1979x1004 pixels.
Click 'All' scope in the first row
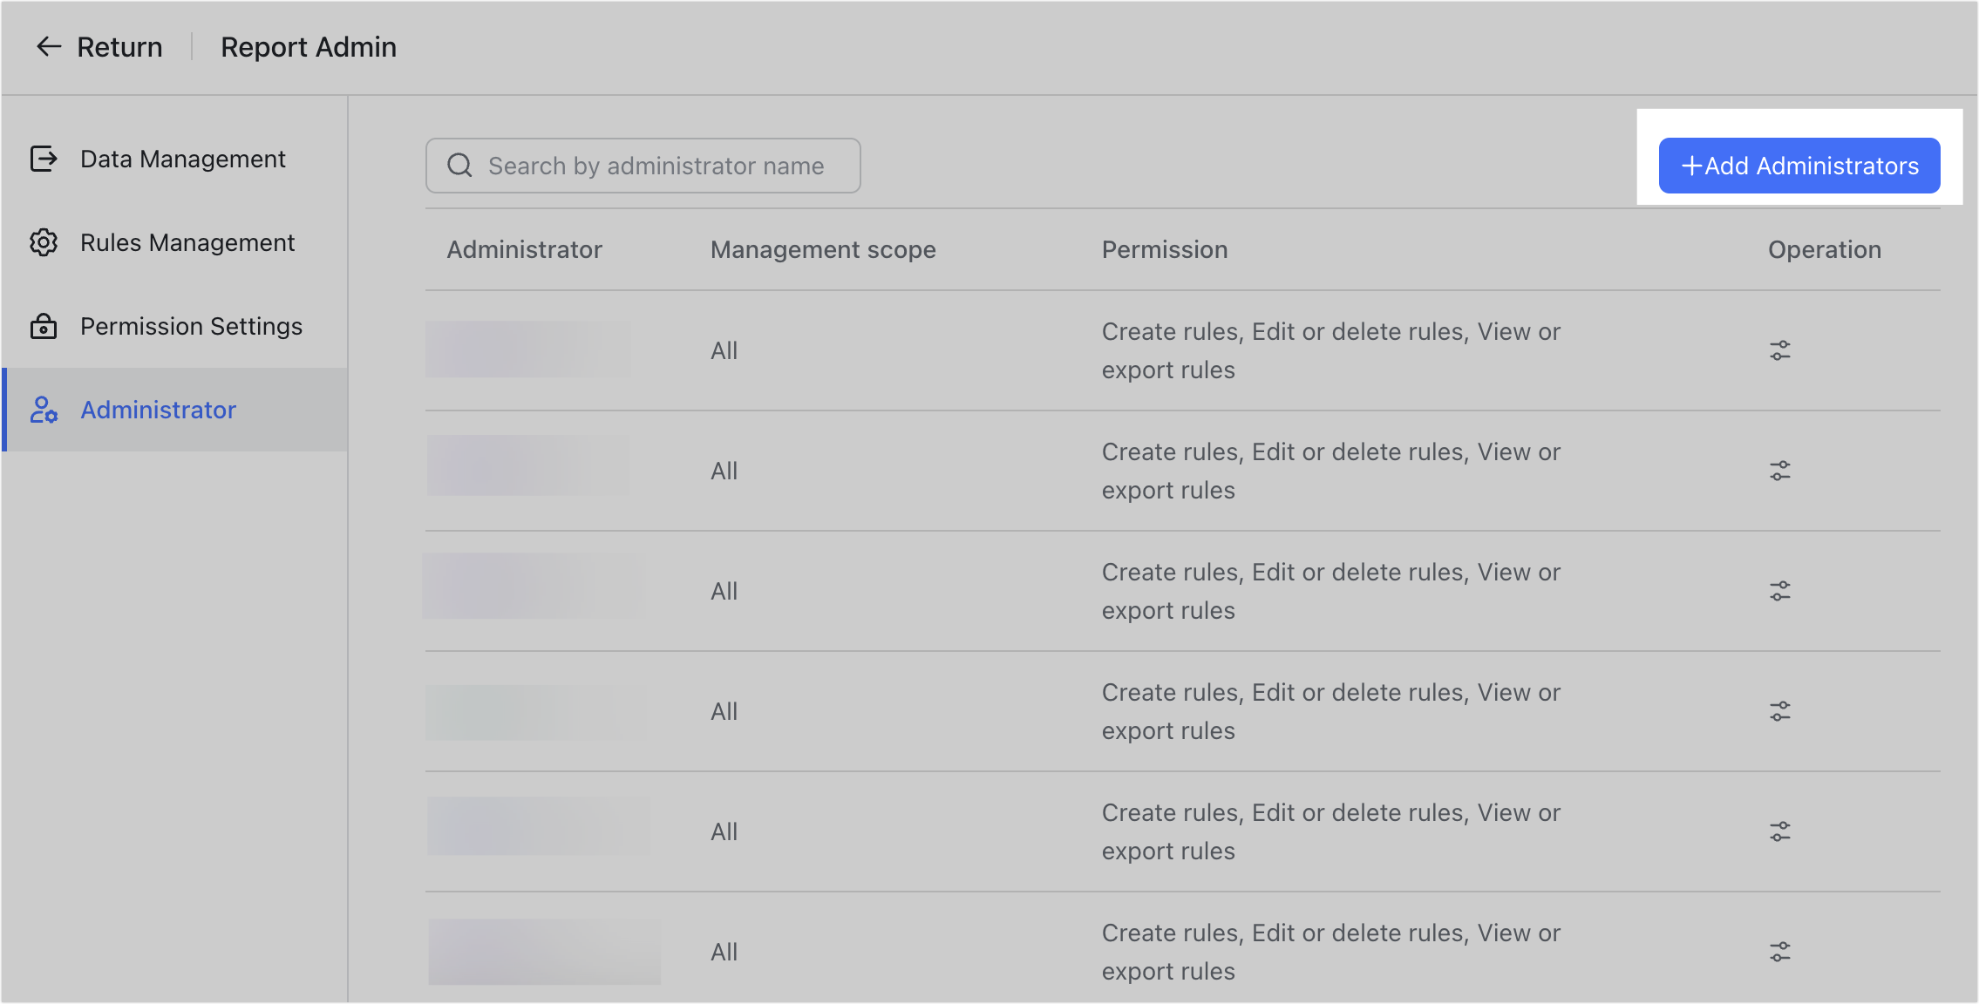(x=724, y=350)
